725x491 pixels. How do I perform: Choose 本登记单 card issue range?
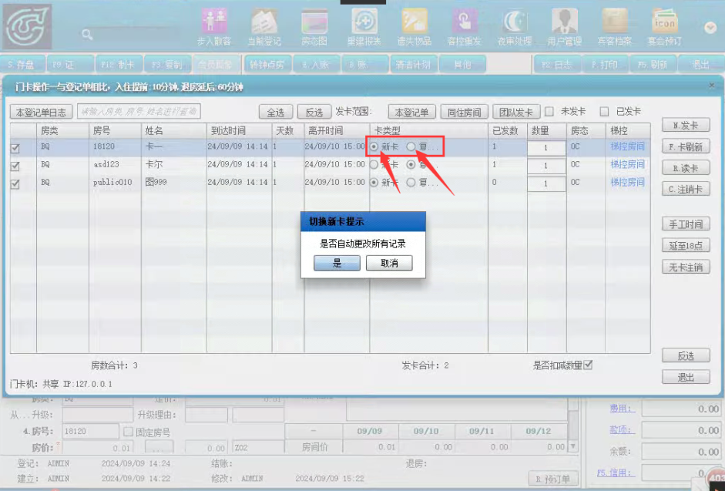tap(411, 112)
